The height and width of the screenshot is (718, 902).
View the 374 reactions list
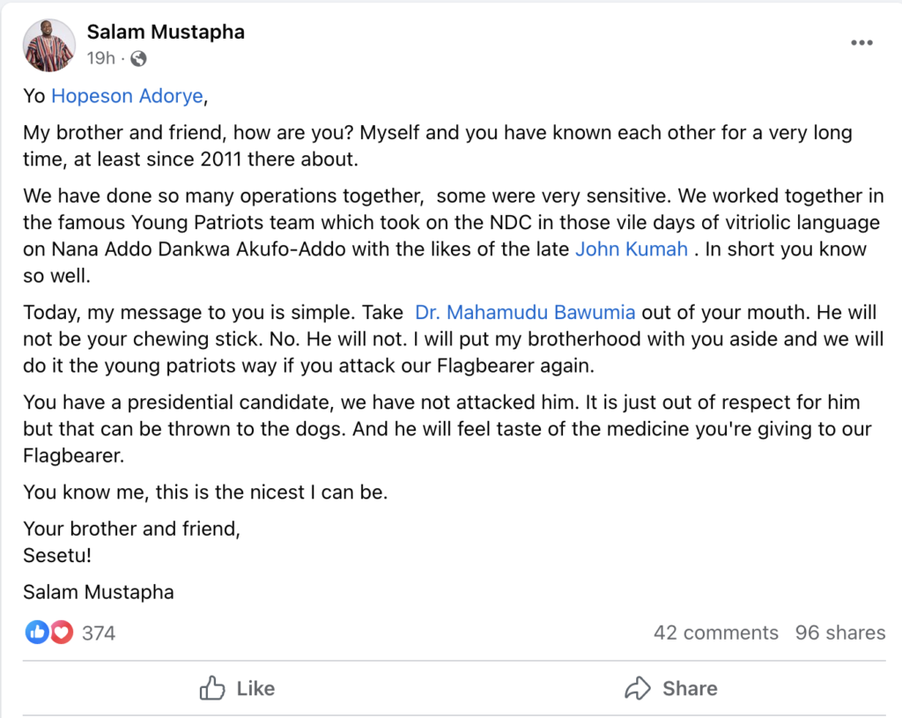click(98, 633)
